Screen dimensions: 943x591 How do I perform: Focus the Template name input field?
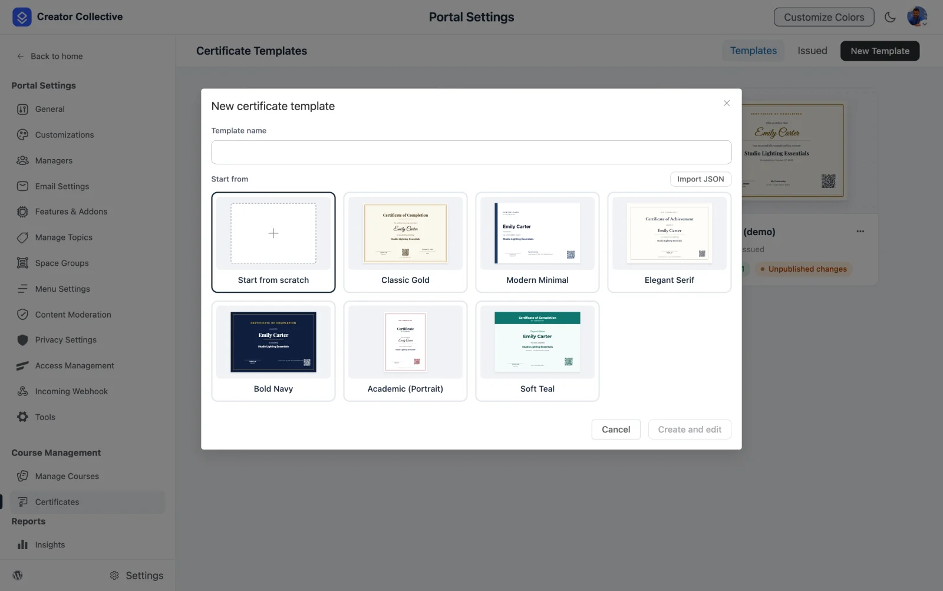(471, 152)
